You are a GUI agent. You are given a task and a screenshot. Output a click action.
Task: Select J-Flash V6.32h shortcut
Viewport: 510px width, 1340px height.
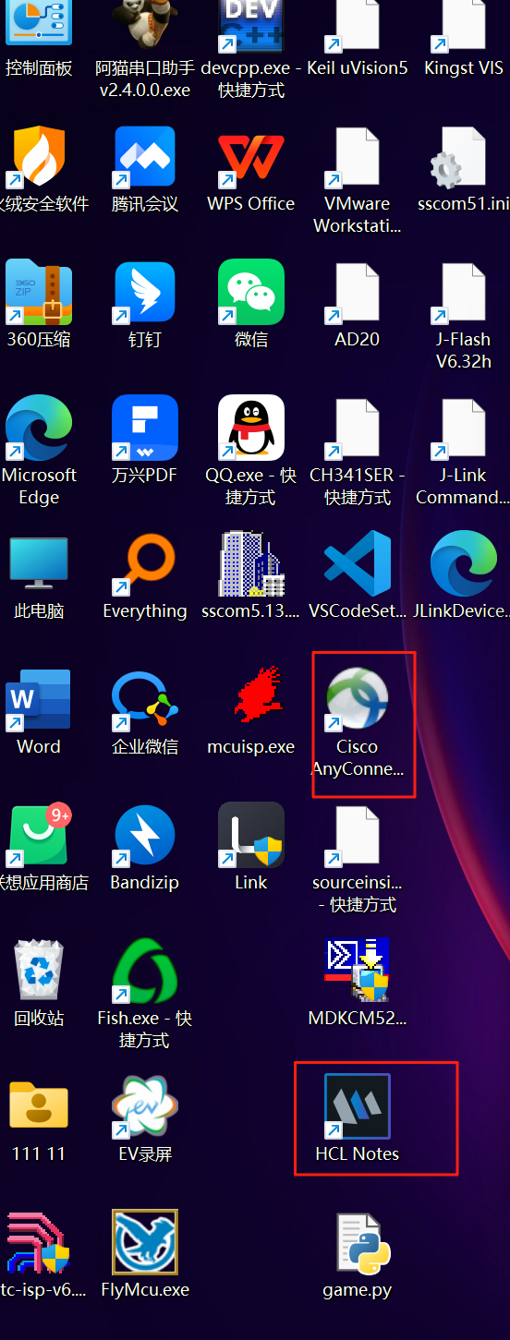pyautogui.click(x=464, y=295)
